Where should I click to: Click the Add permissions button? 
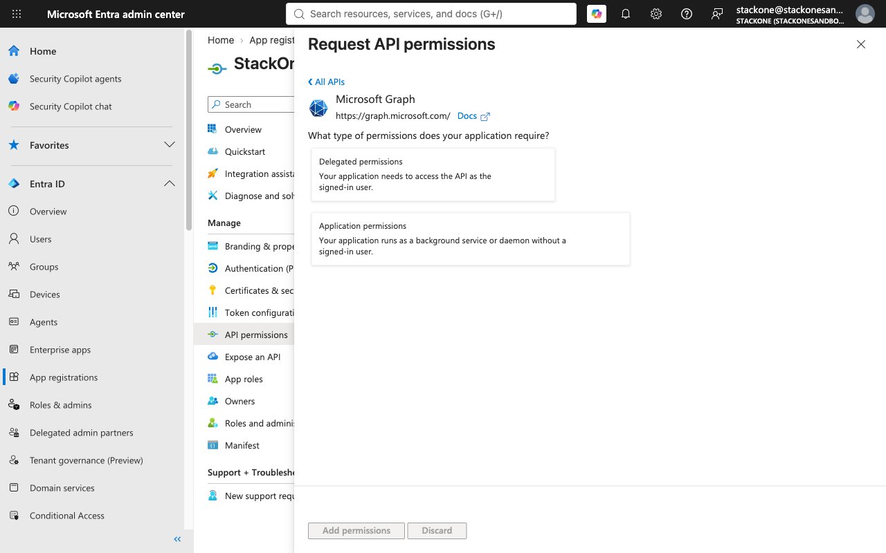[356, 531]
